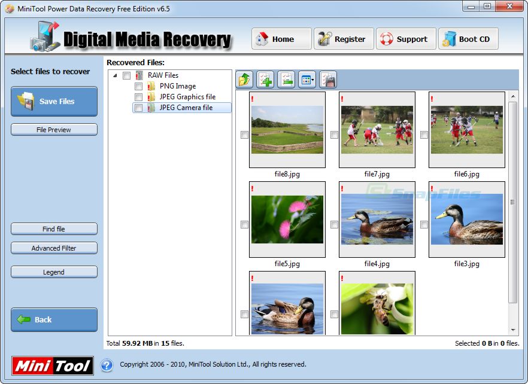Click the 'Selected 0 B in 0 files' text
The width and height of the screenshot is (528, 384).
[x=487, y=343]
